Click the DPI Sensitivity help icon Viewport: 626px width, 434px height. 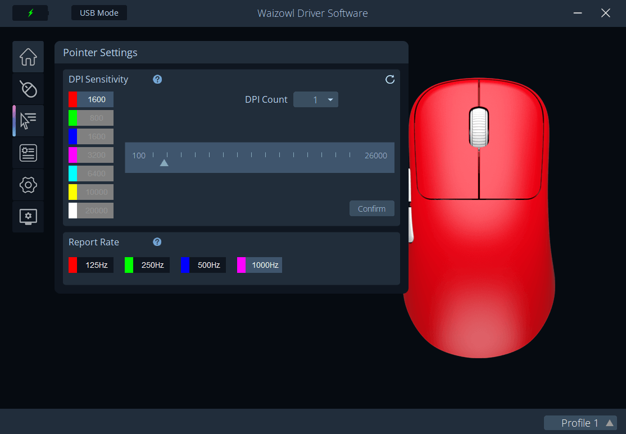click(157, 79)
